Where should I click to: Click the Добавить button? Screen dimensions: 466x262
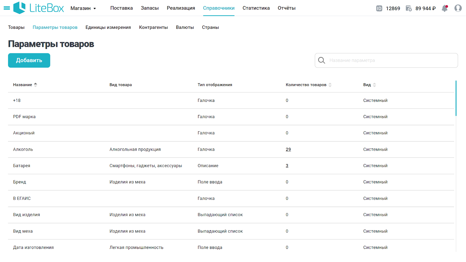[29, 60]
